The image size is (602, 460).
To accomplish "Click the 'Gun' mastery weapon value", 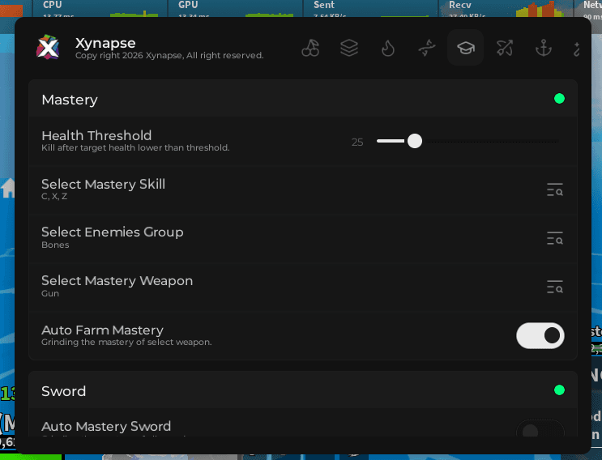I will pos(50,293).
